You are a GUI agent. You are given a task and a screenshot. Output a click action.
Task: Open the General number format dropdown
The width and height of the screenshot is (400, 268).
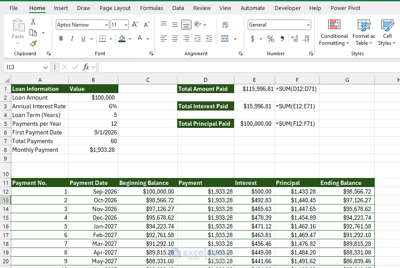tap(308, 25)
